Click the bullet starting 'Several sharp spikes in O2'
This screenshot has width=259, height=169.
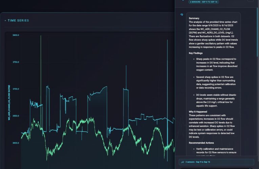coord(216,82)
